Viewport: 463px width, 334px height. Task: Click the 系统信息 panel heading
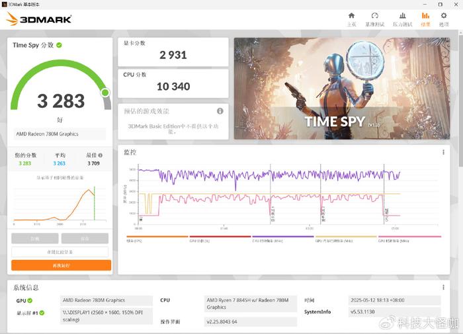pyautogui.click(x=26, y=288)
